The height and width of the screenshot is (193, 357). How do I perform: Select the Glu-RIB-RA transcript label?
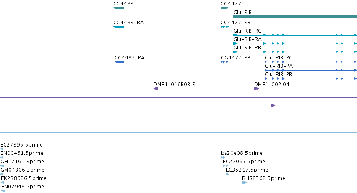248,39
